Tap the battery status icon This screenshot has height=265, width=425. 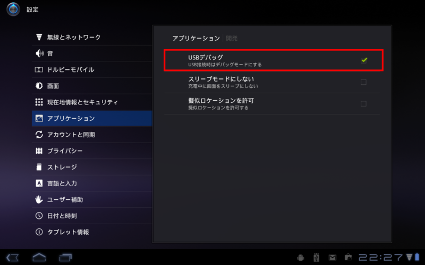click(x=417, y=257)
